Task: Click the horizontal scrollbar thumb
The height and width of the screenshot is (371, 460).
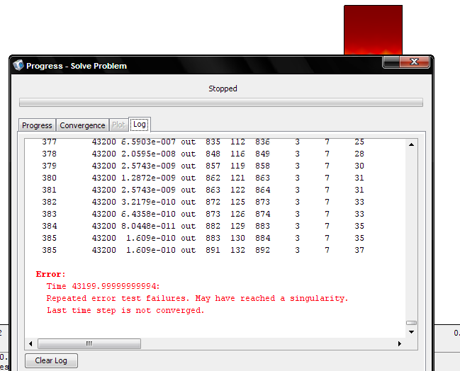Action: tap(88, 343)
